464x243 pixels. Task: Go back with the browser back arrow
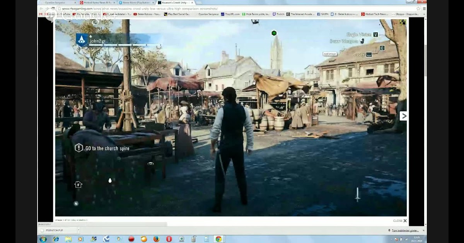[x=41, y=8]
